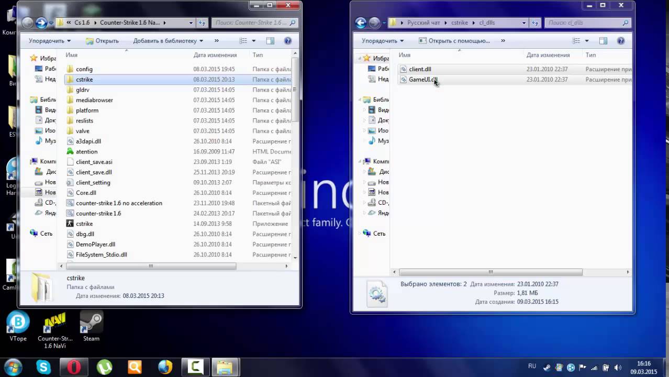Click Открыть button in left toolbar
669x377 pixels.
tap(102, 40)
